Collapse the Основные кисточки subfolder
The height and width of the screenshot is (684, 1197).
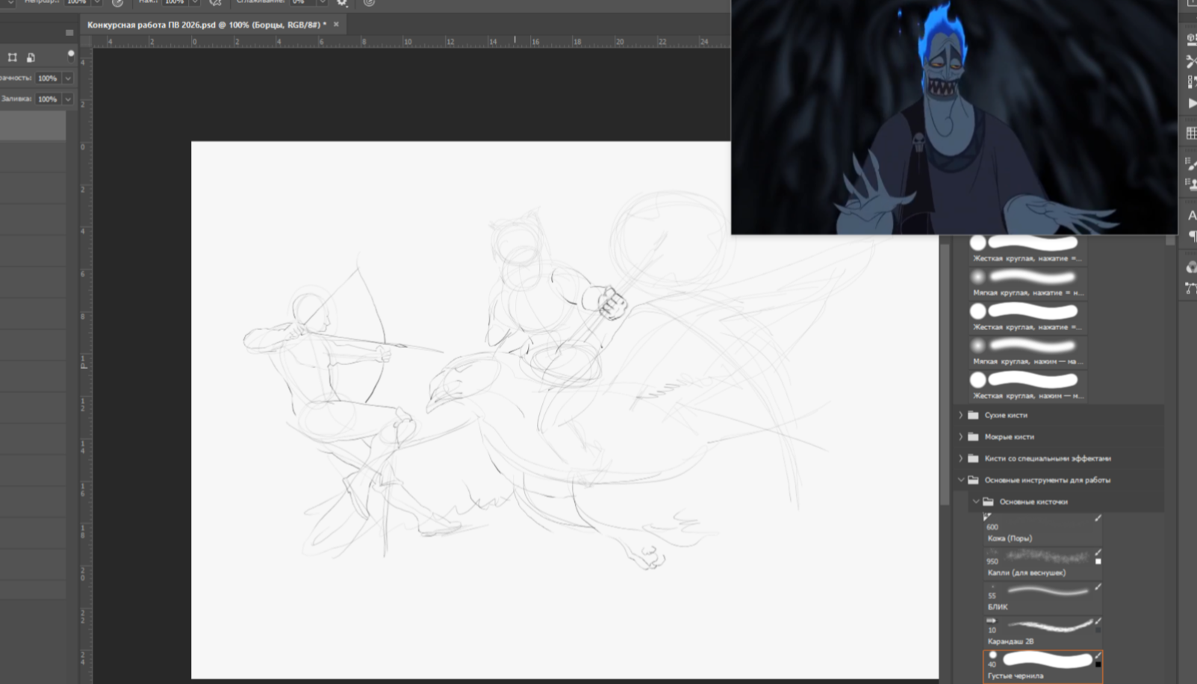click(976, 502)
